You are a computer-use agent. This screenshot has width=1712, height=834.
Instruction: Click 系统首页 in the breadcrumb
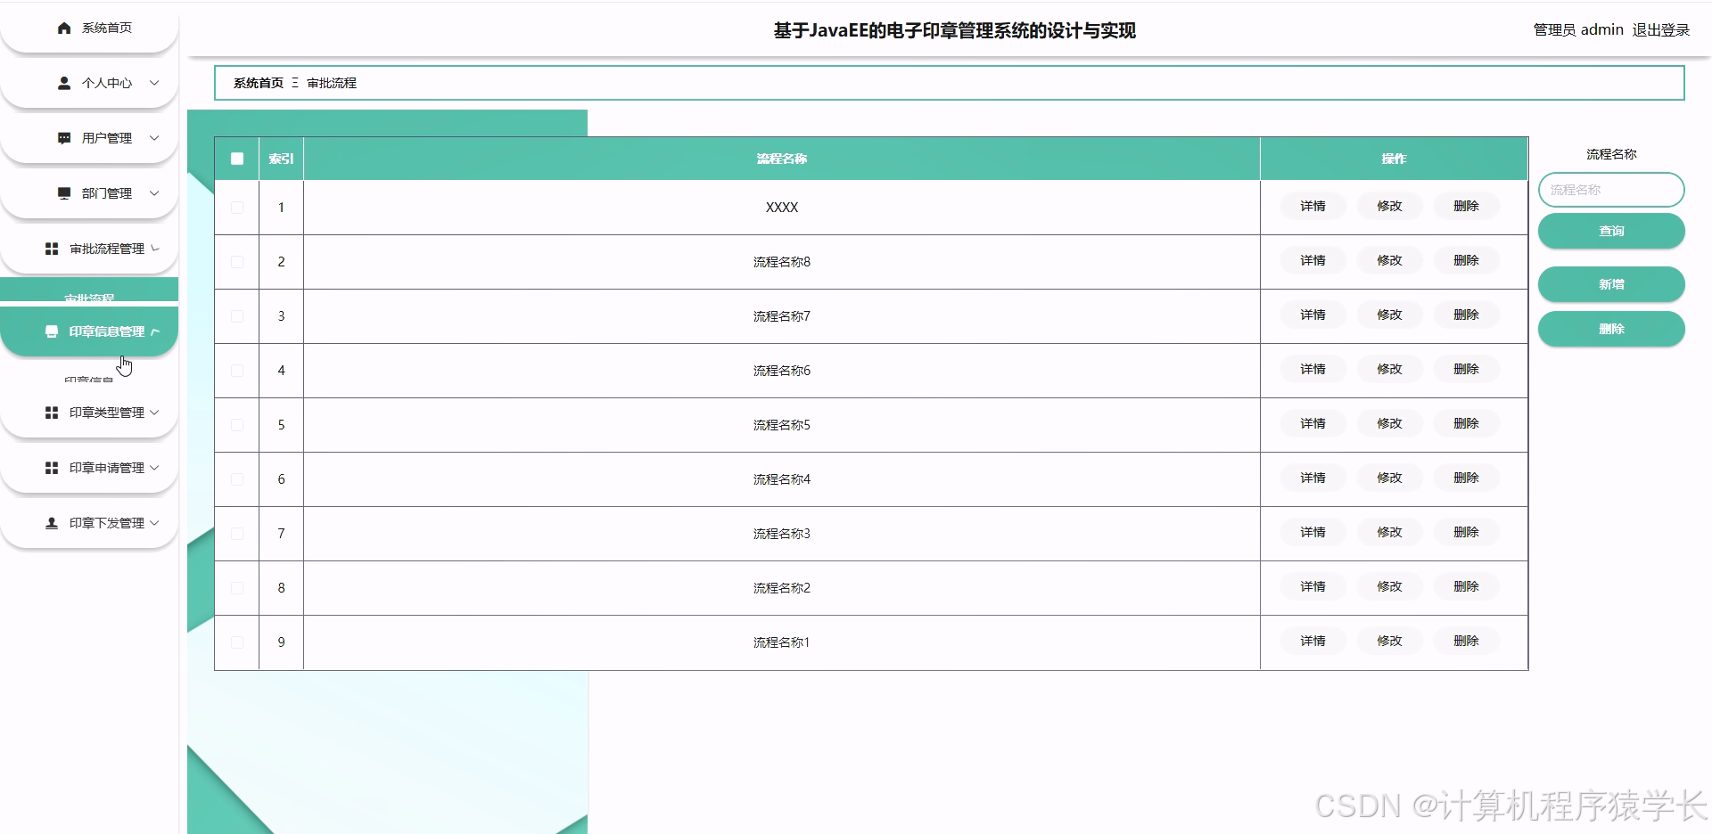259,83
